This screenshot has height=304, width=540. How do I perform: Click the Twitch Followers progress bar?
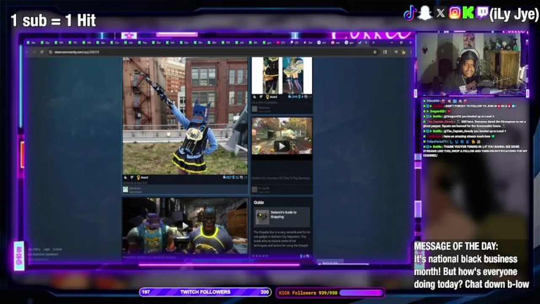(x=205, y=292)
